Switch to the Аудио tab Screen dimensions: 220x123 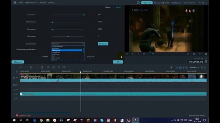click(118, 7)
